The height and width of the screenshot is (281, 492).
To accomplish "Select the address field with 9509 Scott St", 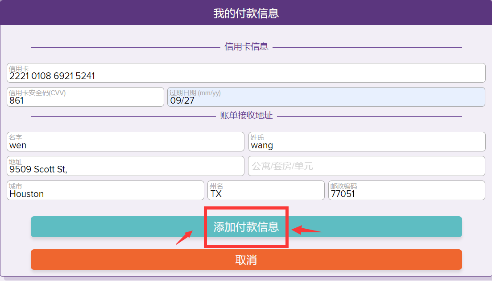I will [x=125, y=166].
